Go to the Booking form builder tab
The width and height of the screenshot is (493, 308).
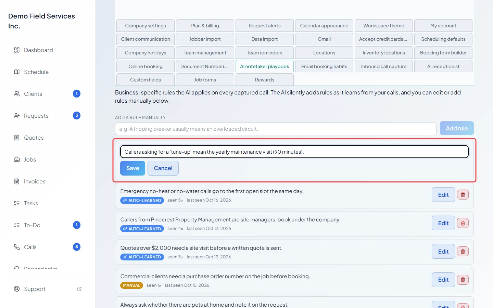click(x=443, y=53)
